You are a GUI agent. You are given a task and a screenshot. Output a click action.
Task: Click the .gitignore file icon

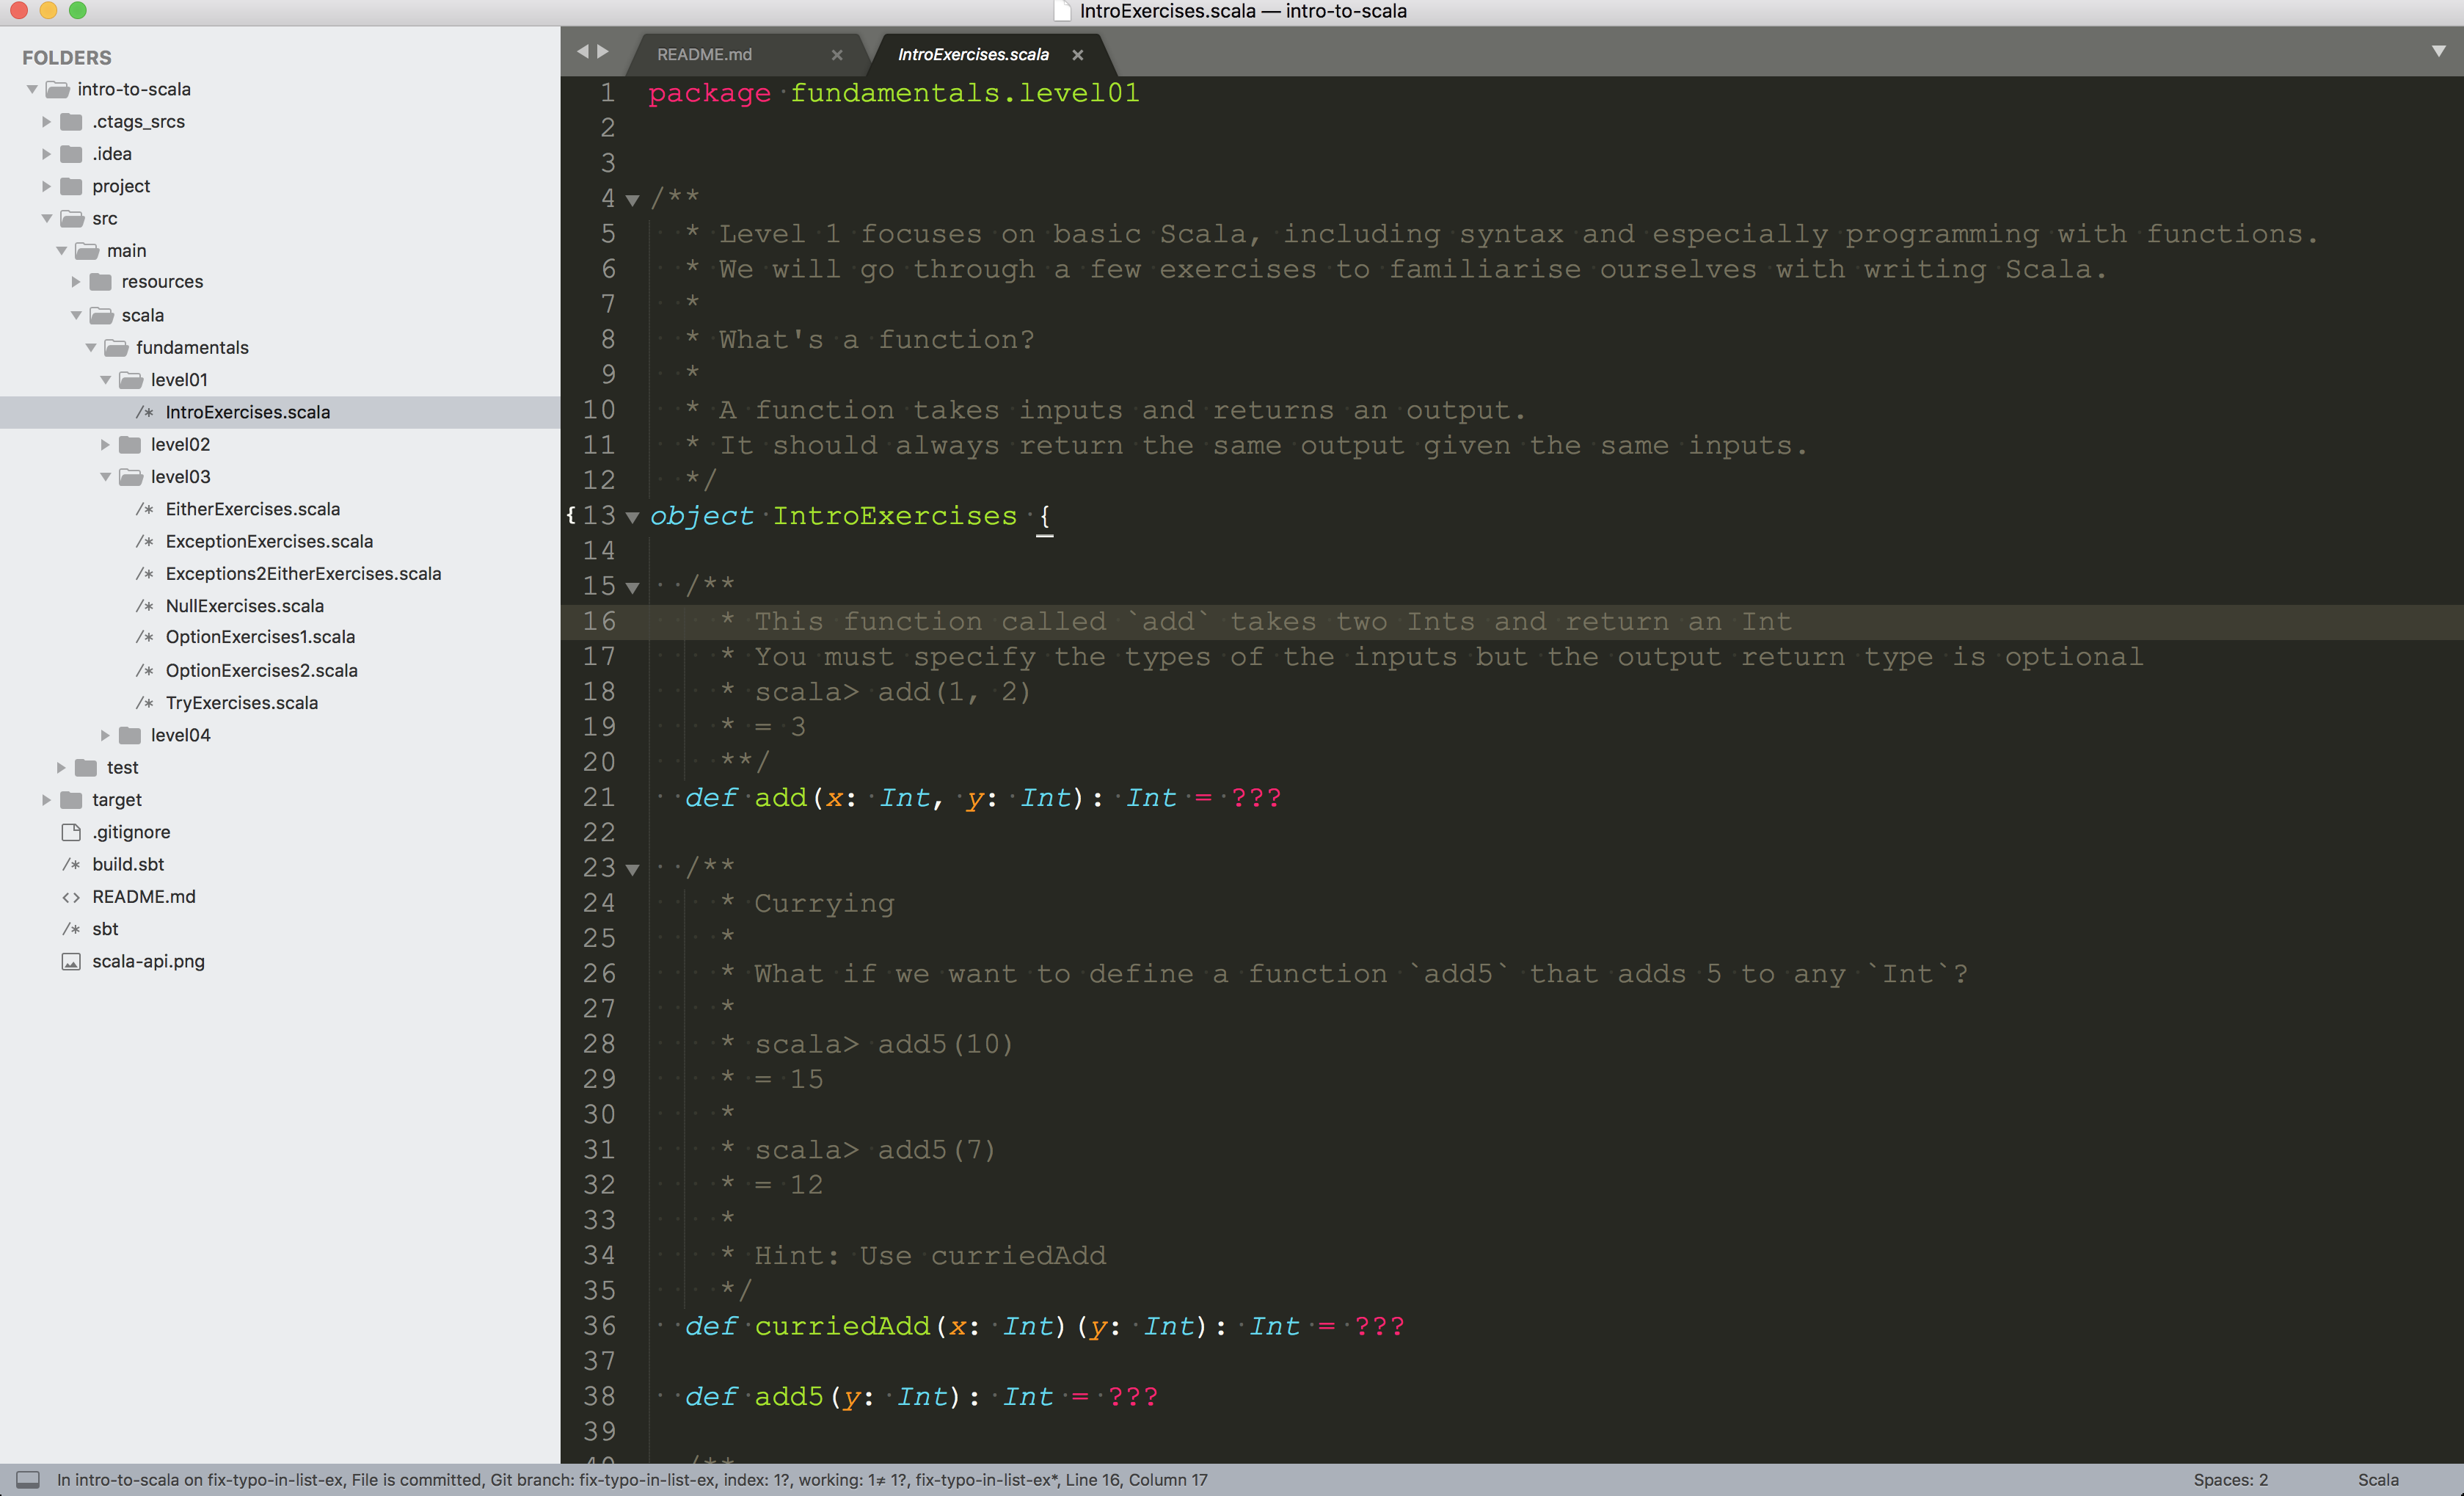[x=71, y=832]
